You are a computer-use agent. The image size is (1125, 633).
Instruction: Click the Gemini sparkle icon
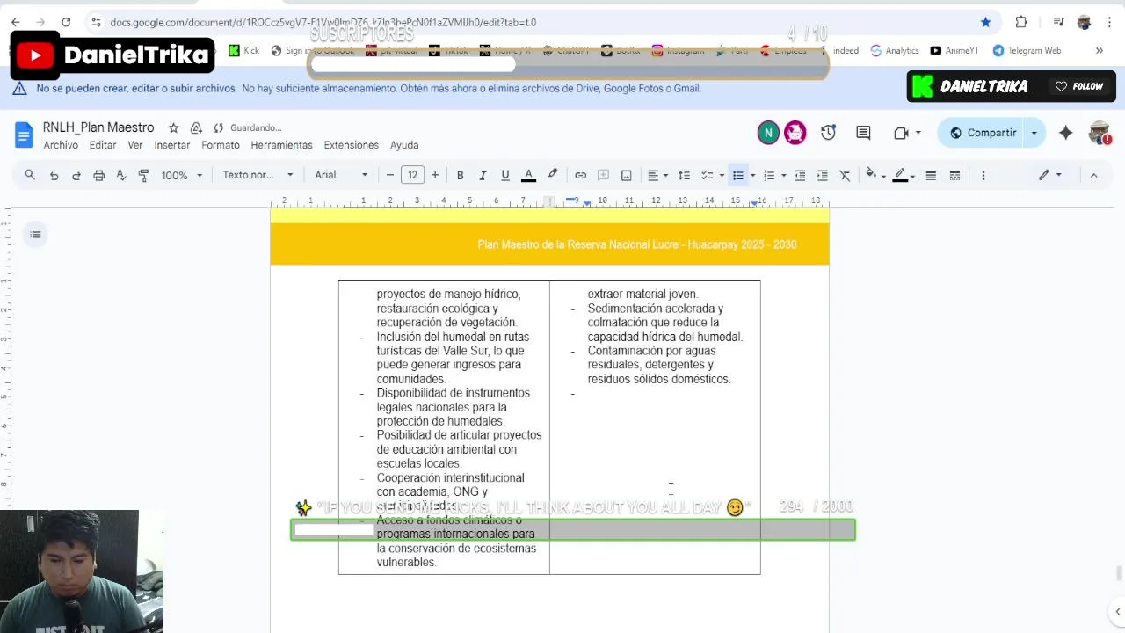pos(1065,133)
